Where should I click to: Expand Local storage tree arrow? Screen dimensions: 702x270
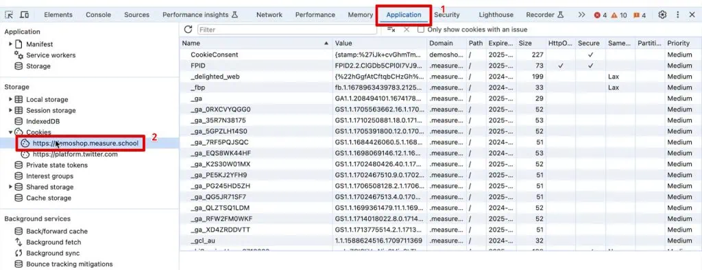point(11,99)
